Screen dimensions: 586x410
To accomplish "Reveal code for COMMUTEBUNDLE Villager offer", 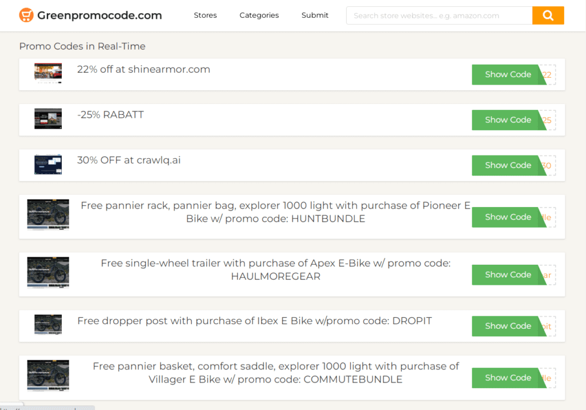I will (x=508, y=378).
